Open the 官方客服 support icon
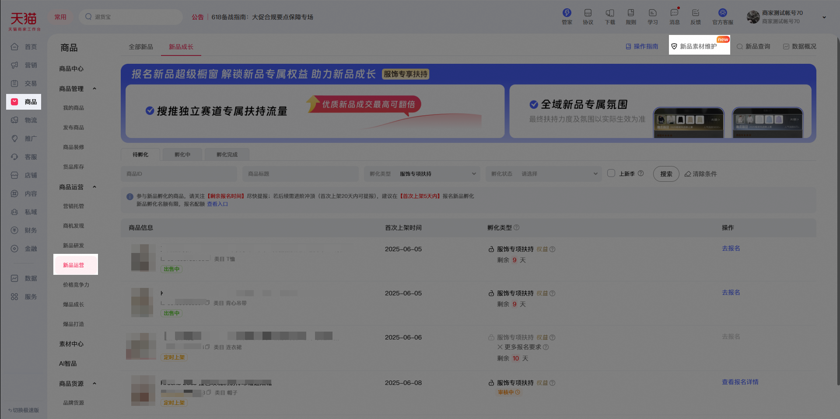Screen dimensions: 840x419 coord(722,13)
